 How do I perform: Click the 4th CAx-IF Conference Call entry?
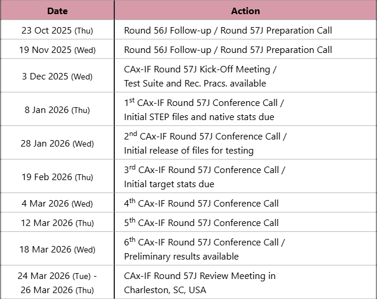click(x=201, y=204)
